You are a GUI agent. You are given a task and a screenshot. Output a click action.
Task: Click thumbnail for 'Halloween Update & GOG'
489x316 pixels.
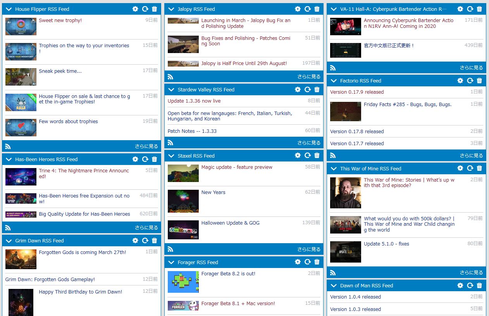coord(183,230)
